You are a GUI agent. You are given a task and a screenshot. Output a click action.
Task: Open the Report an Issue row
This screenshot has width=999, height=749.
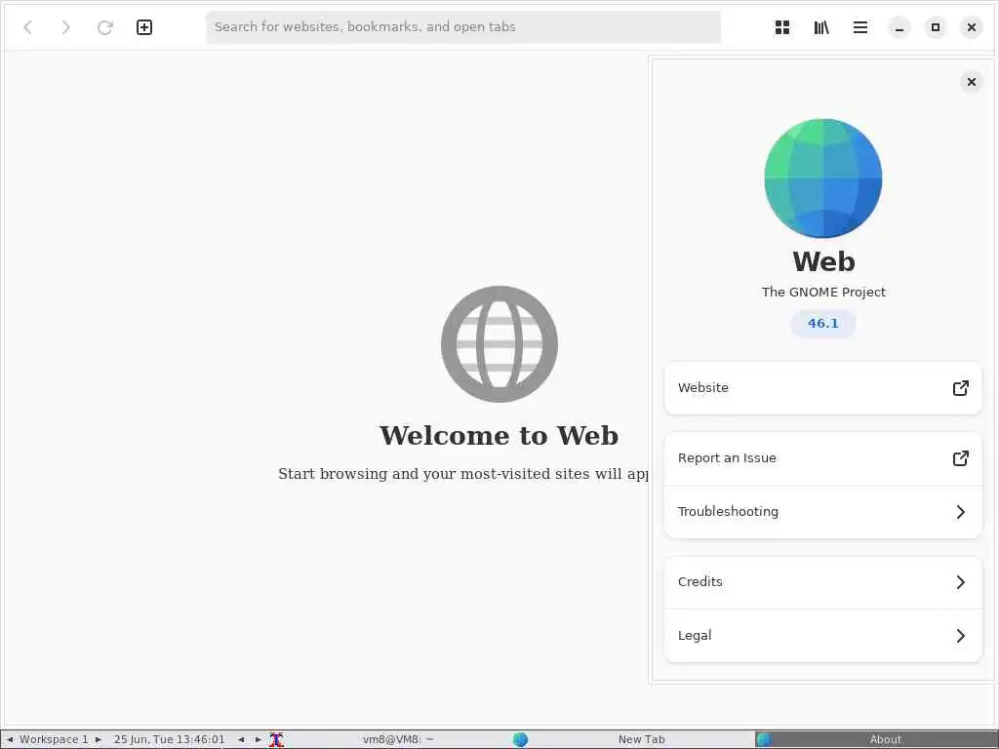click(823, 458)
